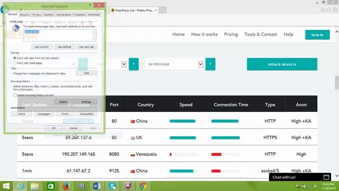Click the SIGN IN button
The width and height of the screenshot is (339, 191).
317,34
